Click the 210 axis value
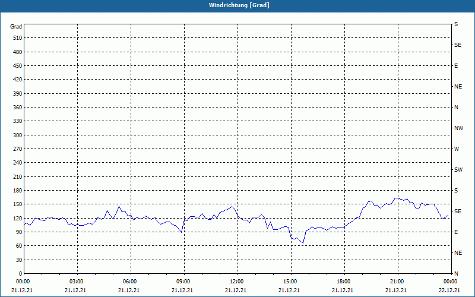The height and width of the screenshot is (297, 475). (18, 176)
